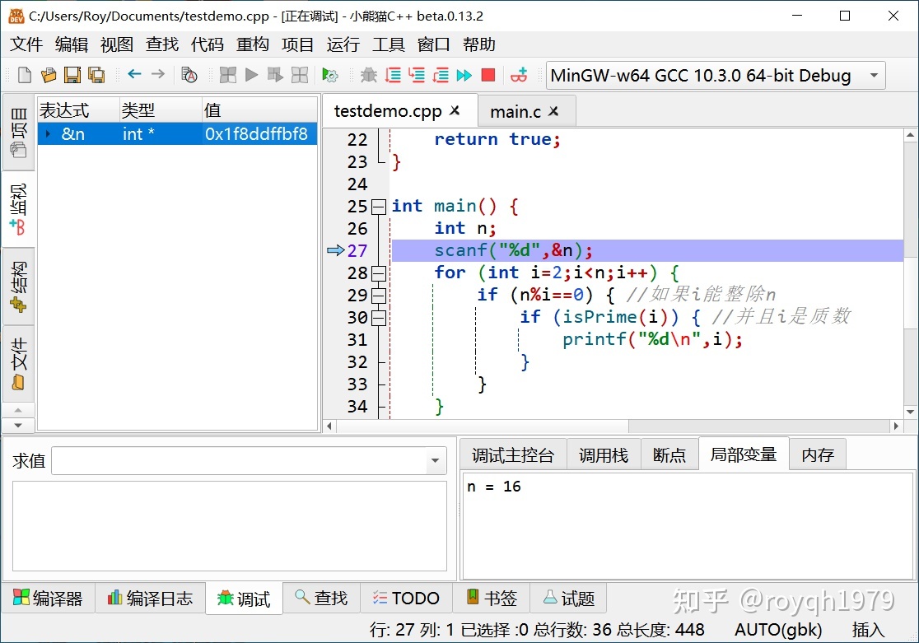Collapse main function fold at line 25
Screen dimensions: 919x643
[379, 207]
